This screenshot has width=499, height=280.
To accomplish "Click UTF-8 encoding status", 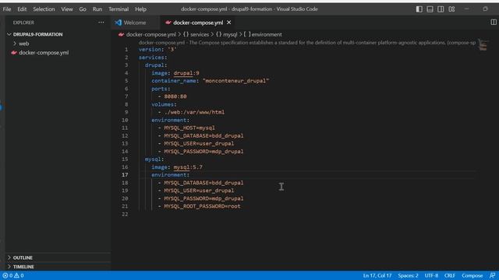I will 431,275.
